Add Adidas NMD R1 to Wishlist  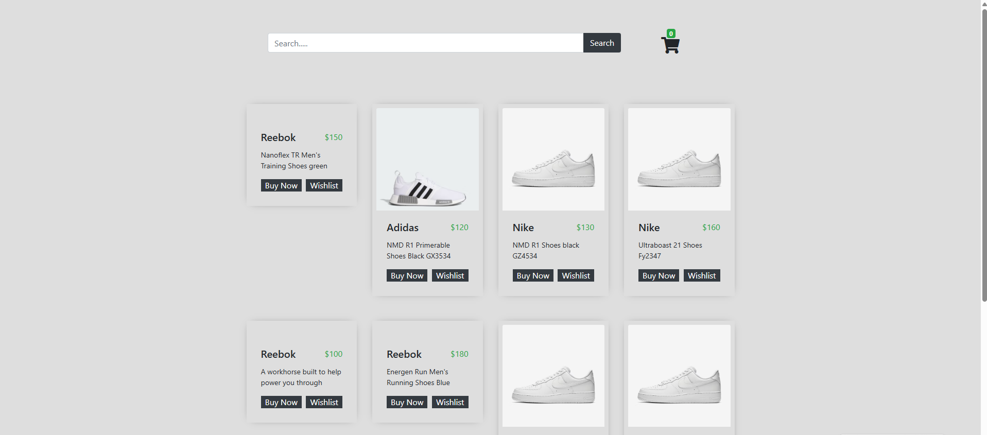(450, 275)
